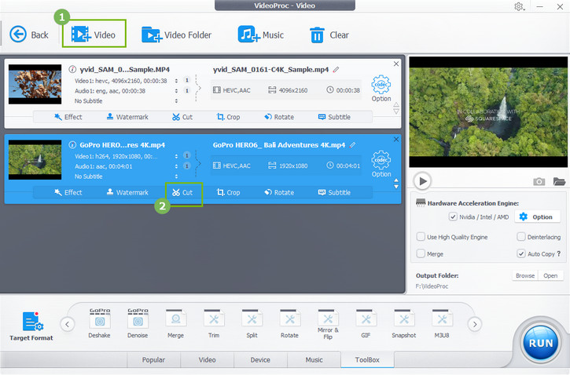Enable Merge checkbox
This screenshot has width=570, height=375.
[x=421, y=253]
